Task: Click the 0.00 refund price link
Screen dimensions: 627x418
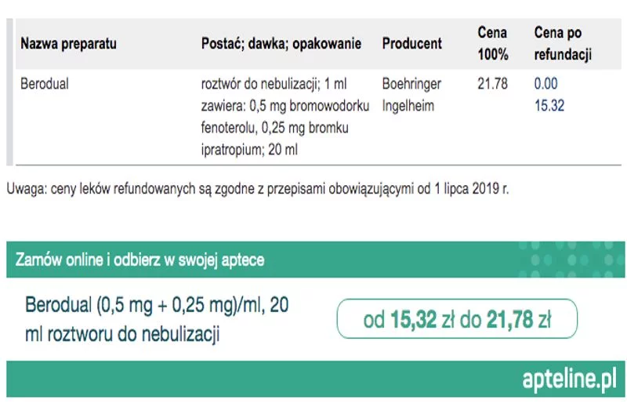Action: coord(545,84)
